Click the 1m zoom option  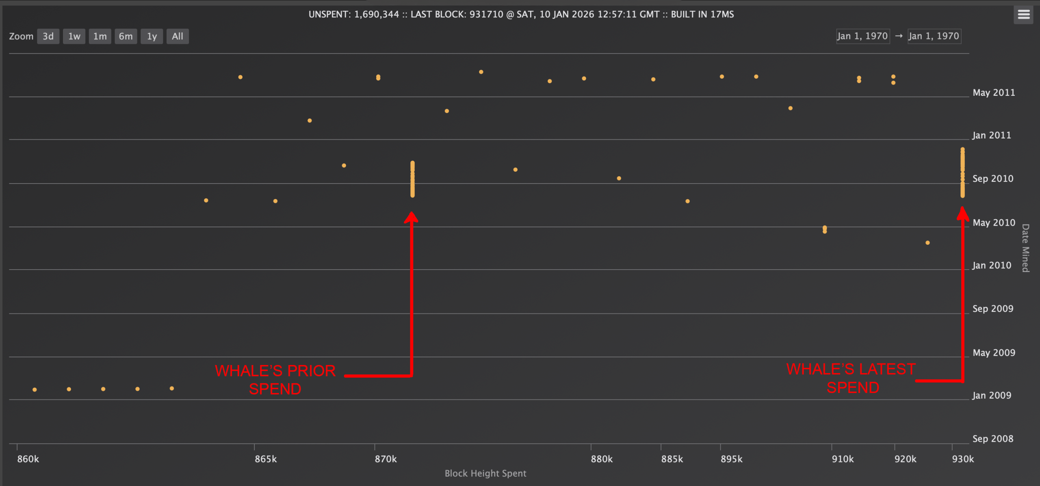[x=100, y=36]
